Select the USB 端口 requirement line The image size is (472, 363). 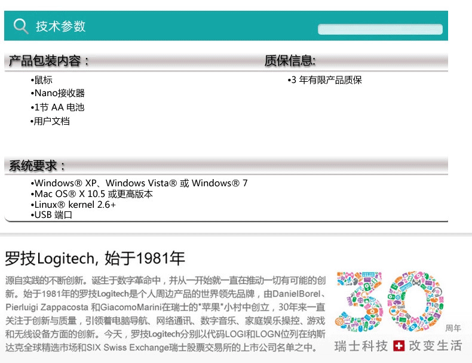(x=51, y=215)
